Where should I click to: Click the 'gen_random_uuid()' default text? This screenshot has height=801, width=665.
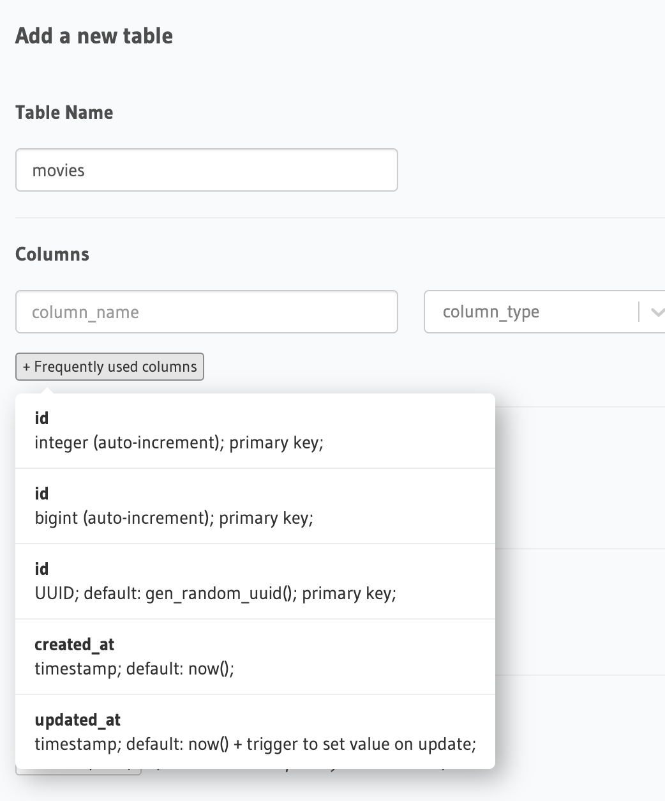[221, 594]
